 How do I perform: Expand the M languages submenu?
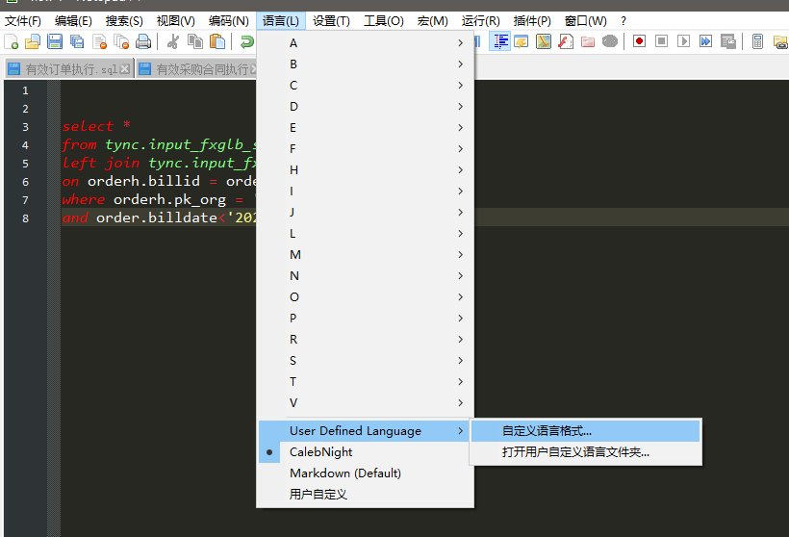tap(366, 255)
